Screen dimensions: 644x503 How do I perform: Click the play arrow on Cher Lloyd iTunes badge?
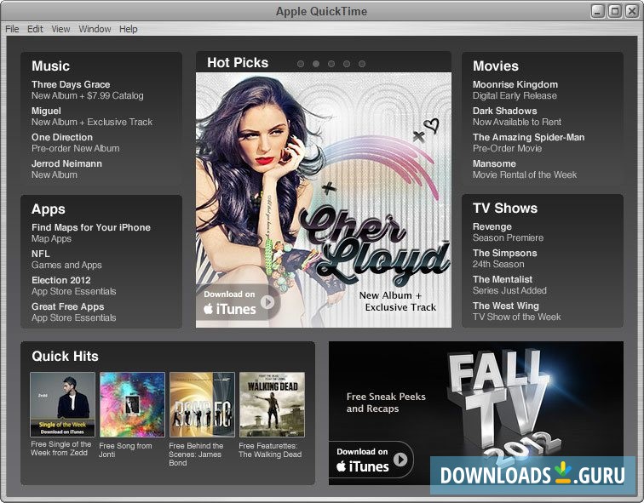click(267, 302)
